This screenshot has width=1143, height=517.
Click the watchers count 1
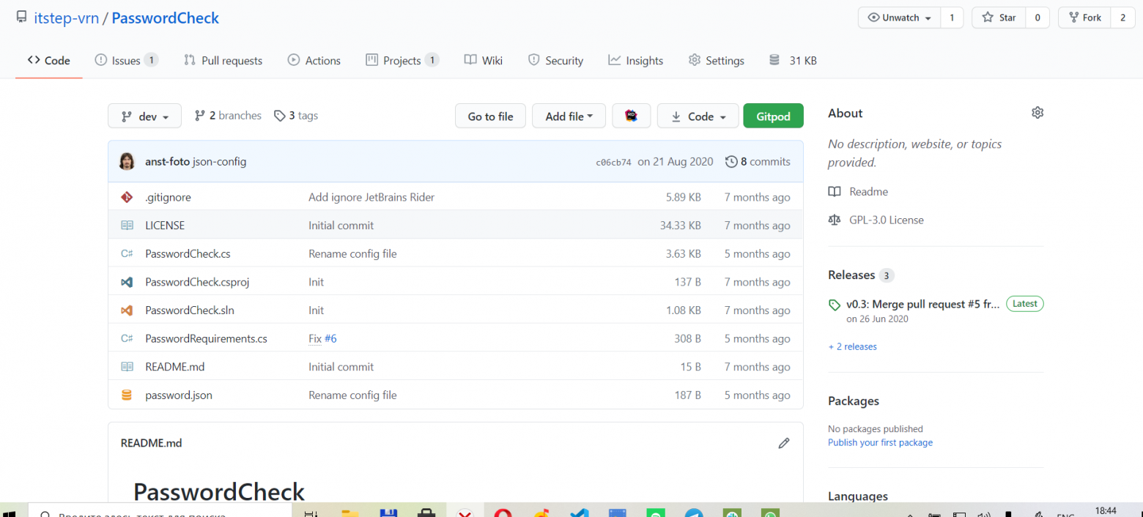tap(952, 18)
